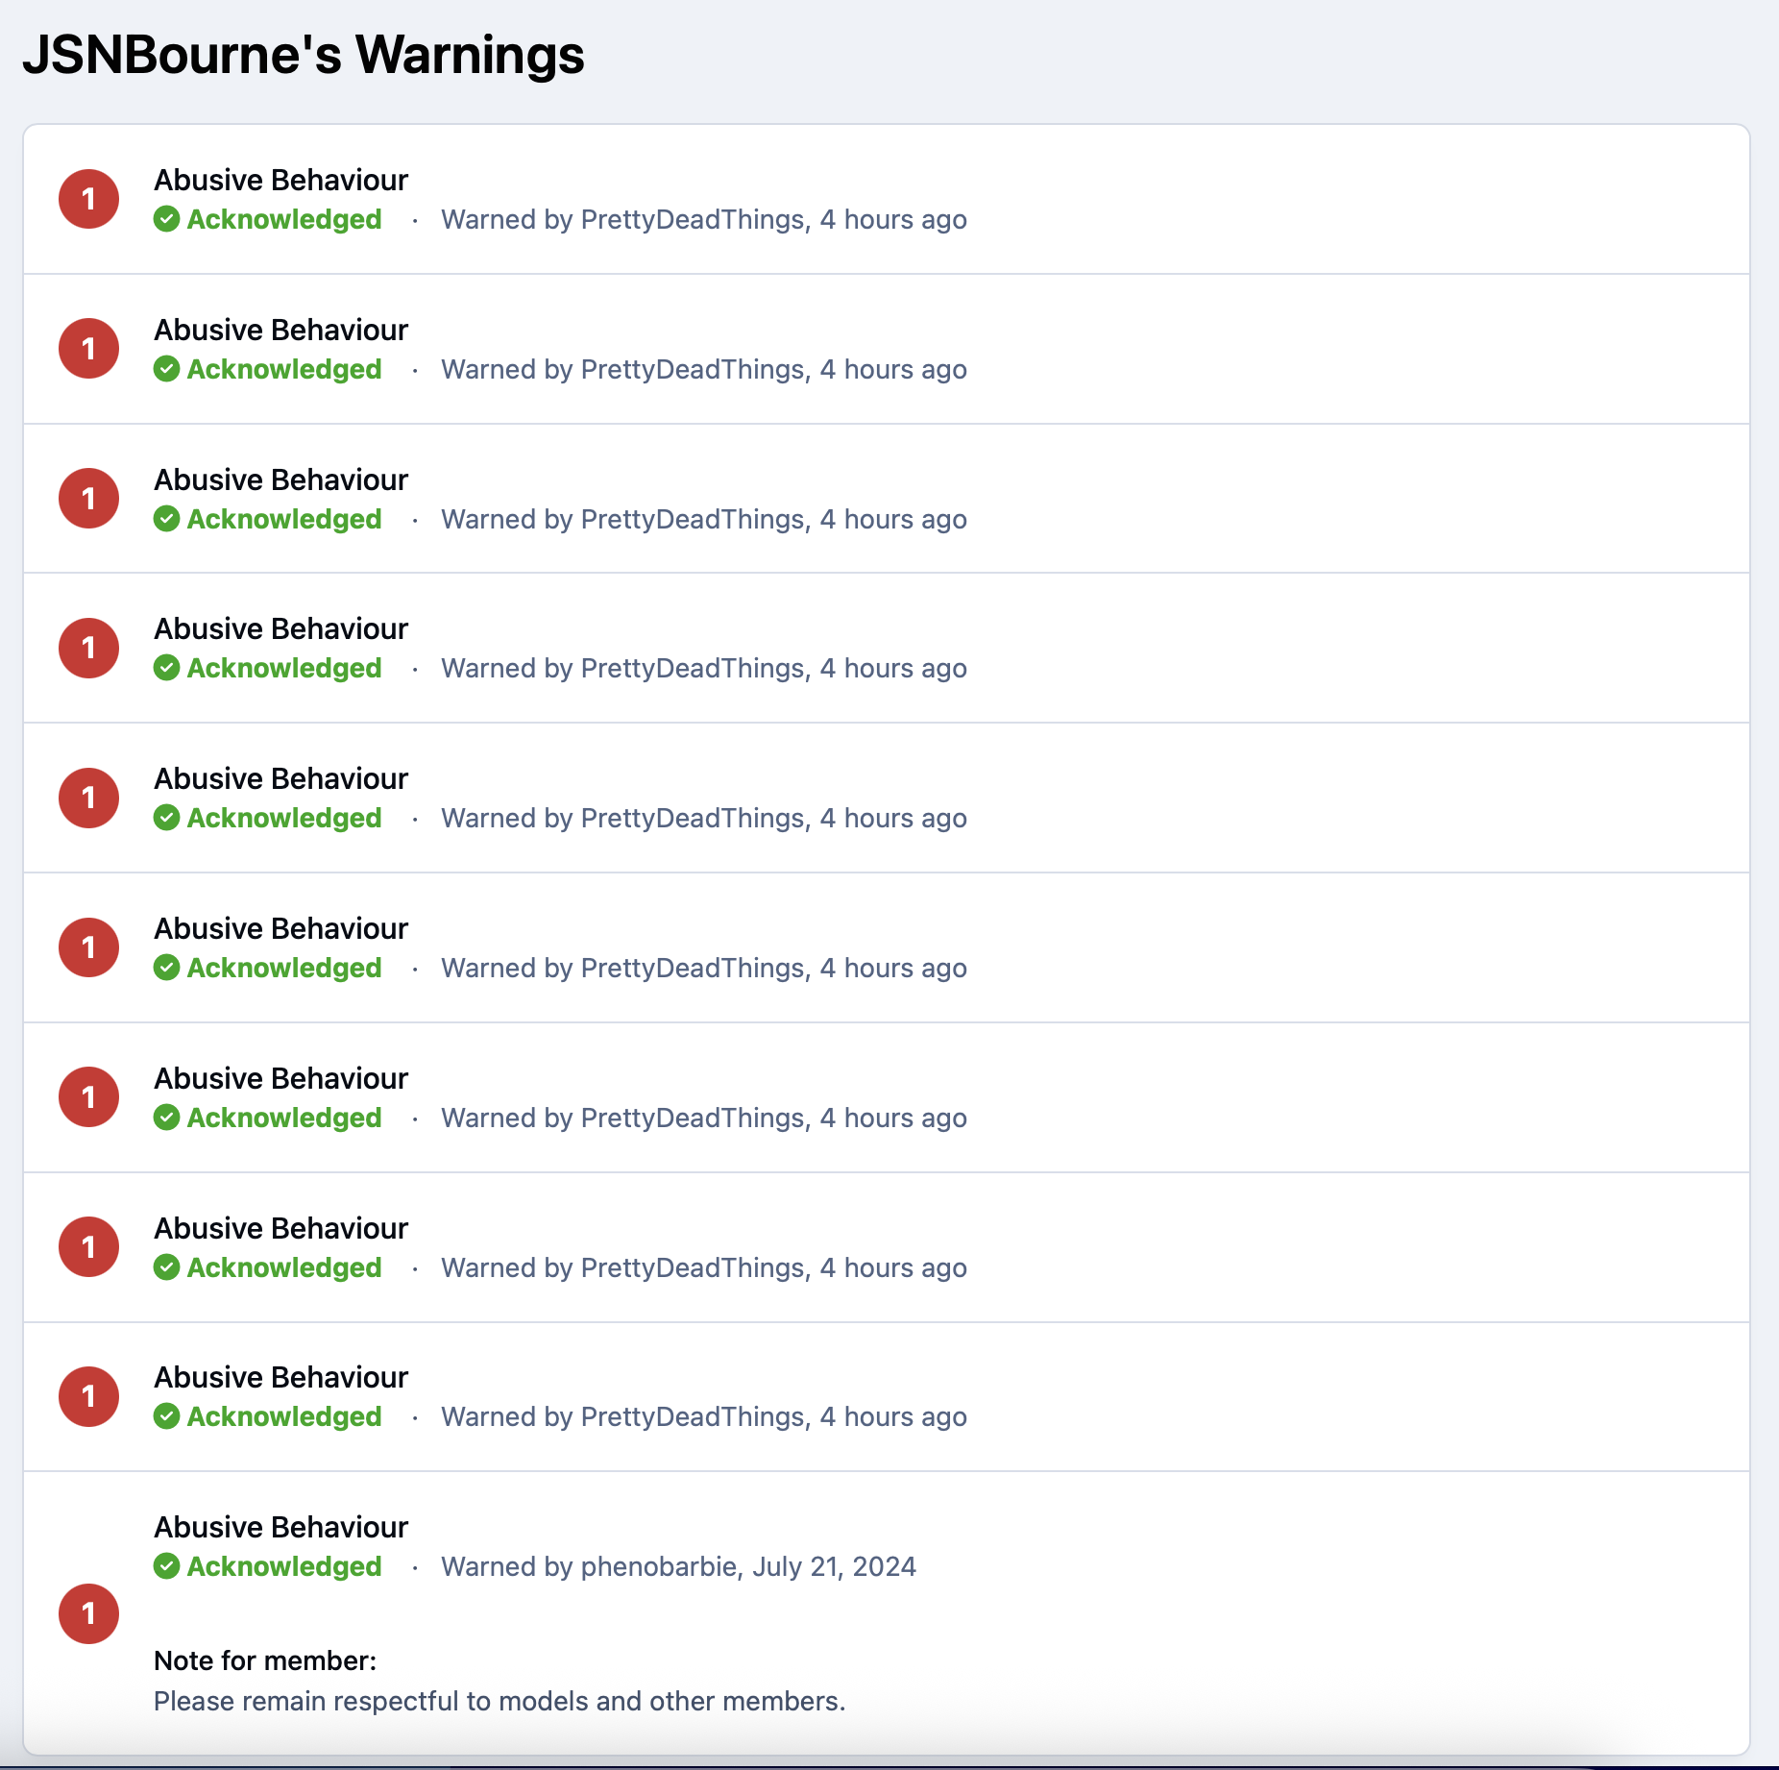Click the red point badge on the eighth warning
The height and width of the screenshot is (1770, 1779).
coord(88,1247)
